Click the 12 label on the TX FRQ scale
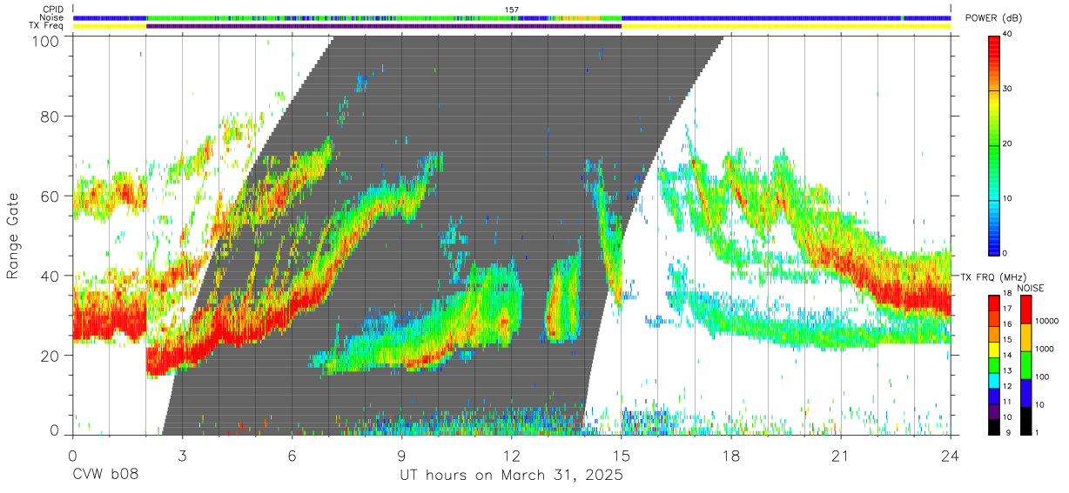Viewport: 1069px width, 493px height. click(x=1007, y=386)
